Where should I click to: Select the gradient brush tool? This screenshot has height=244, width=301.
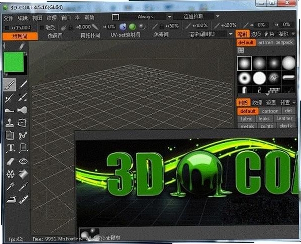(23, 97)
